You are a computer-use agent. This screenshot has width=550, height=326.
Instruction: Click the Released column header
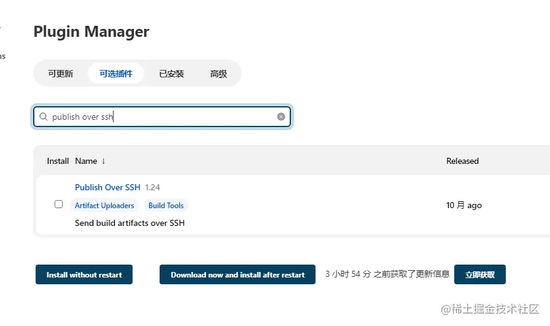[x=462, y=161]
